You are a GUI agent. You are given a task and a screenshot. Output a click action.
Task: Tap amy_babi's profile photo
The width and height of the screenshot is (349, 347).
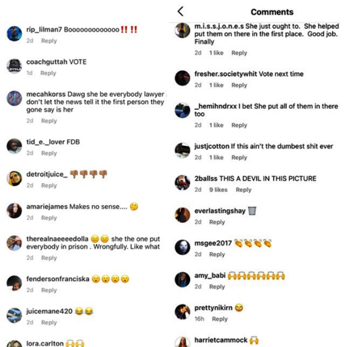coord(182,279)
